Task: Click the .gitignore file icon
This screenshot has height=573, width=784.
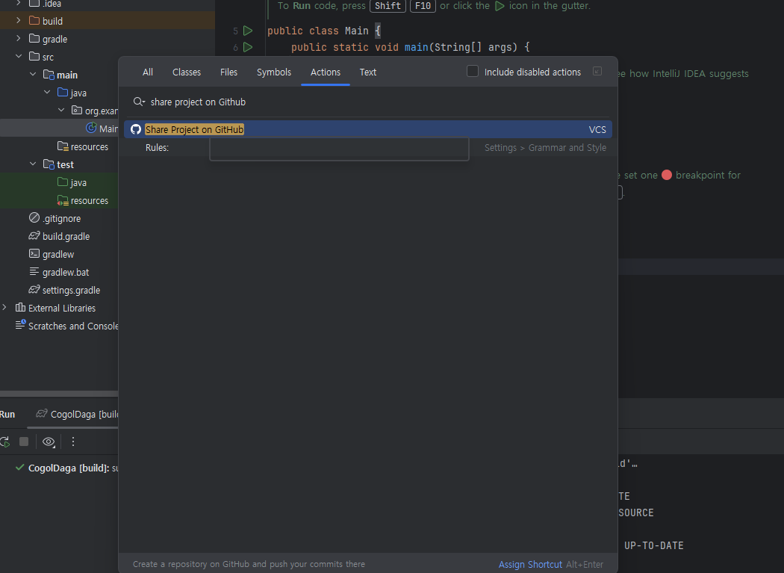Action: point(34,217)
